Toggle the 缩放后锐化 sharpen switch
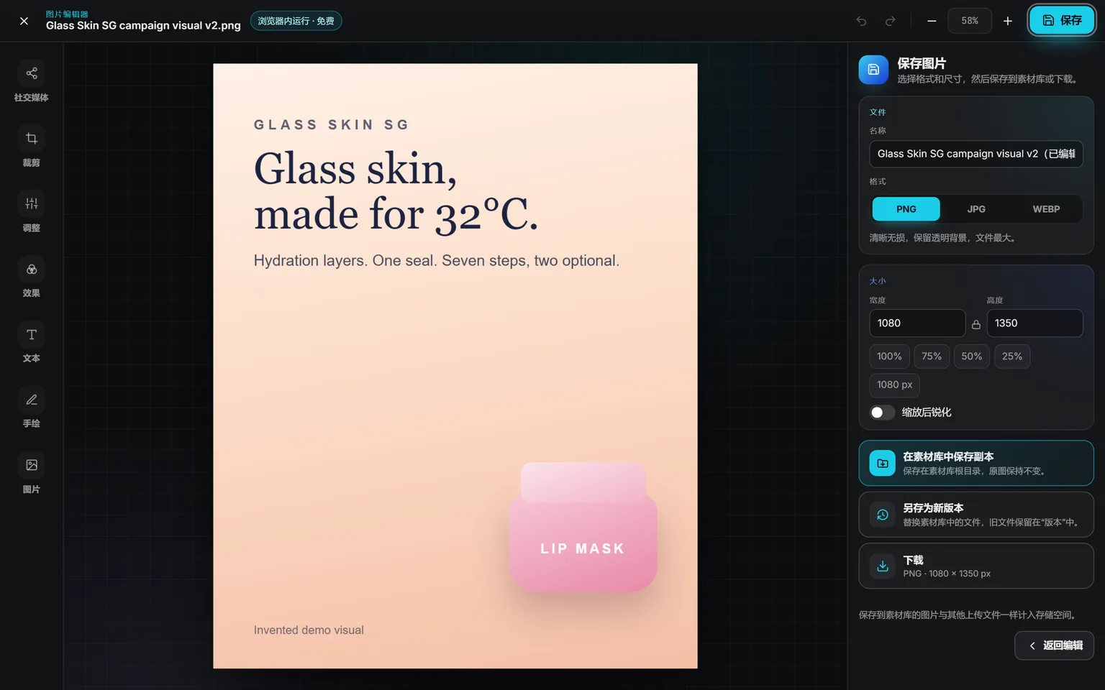 coord(882,413)
